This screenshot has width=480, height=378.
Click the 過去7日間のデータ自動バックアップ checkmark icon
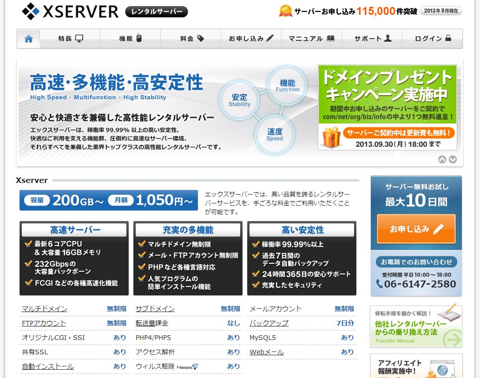[256, 255]
